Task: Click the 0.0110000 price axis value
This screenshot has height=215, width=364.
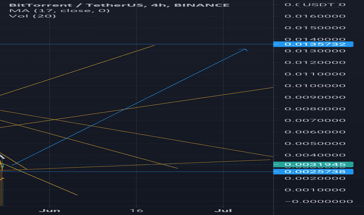Action: coord(315,74)
